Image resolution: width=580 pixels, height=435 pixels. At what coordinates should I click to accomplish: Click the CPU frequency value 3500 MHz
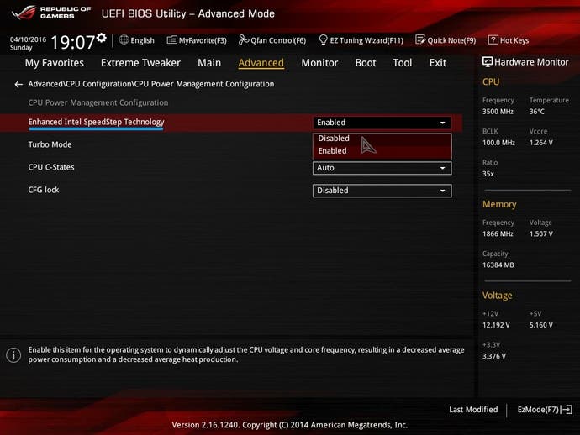498,112
